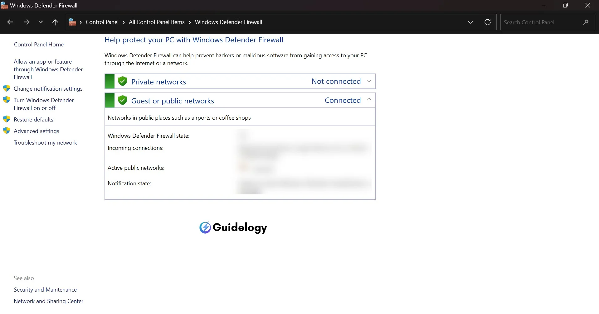This screenshot has width=599, height=314.
Task: Select All Control Panel Items breadcrumb
Action: tap(157, 22)
